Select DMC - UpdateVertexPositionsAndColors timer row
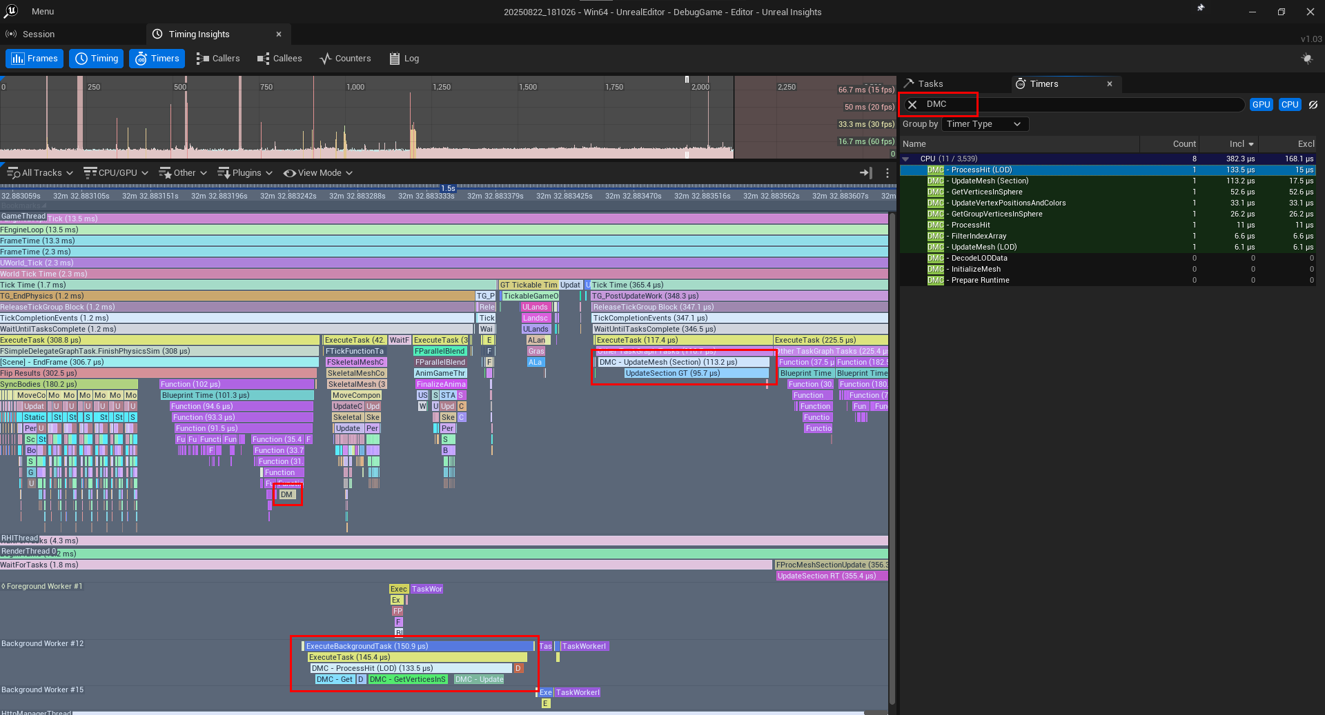1325x715 pixels. 1108,203
